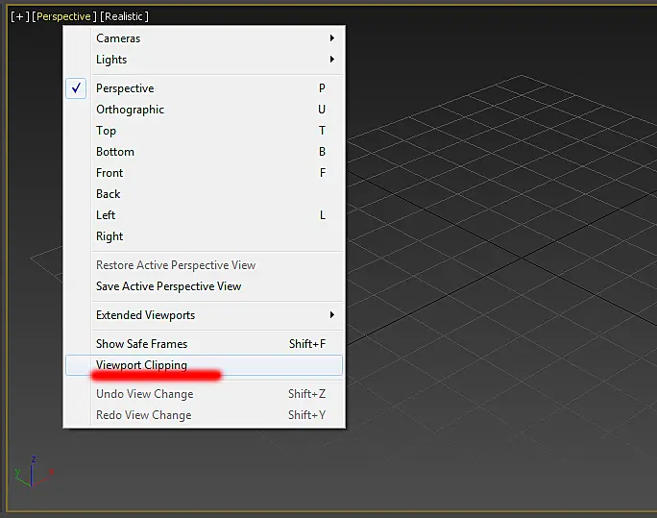Set viewport to Right view

pos(204,236)
